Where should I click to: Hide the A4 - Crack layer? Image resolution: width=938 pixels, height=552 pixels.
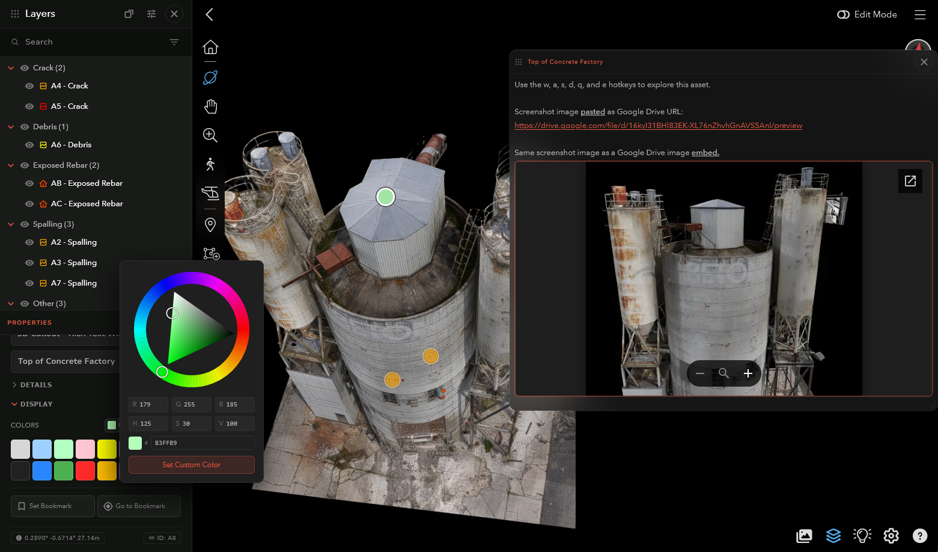tap(29, 86)
